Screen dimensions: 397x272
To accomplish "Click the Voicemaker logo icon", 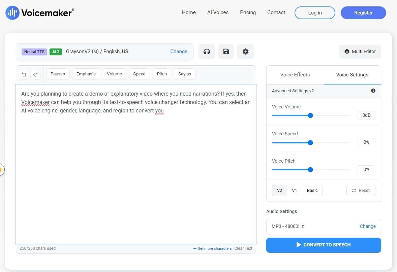I will 12,13.
